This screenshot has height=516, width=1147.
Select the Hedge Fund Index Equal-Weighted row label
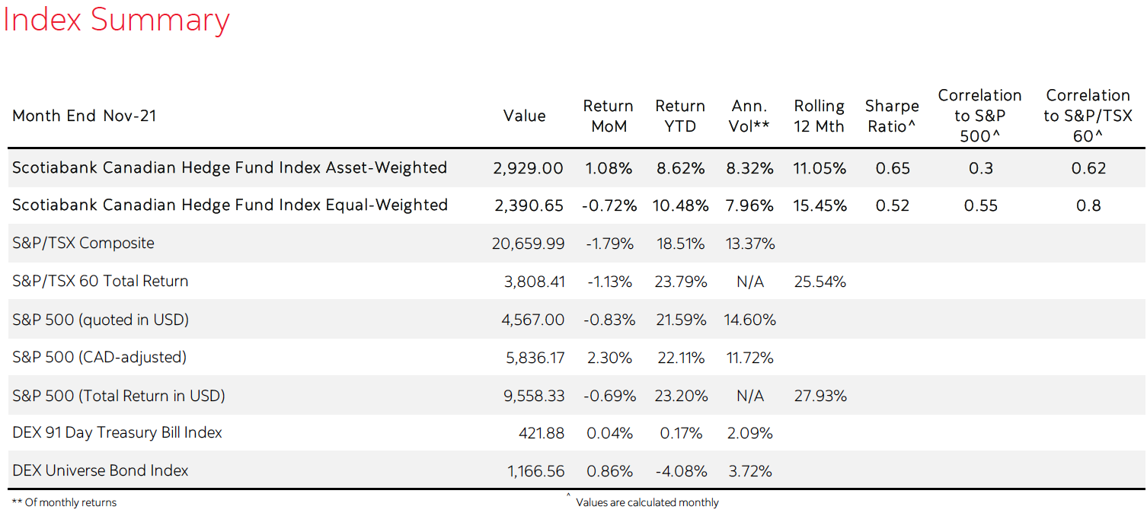(x=229, y=205)
